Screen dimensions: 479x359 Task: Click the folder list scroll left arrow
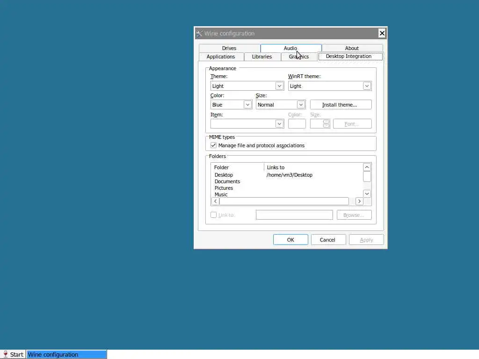tap(215, 201)
